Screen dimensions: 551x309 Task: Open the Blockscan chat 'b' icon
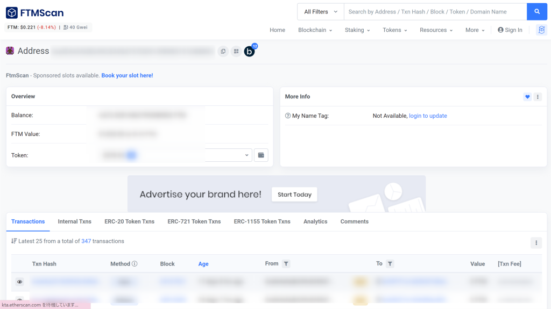tap(250, 51)
